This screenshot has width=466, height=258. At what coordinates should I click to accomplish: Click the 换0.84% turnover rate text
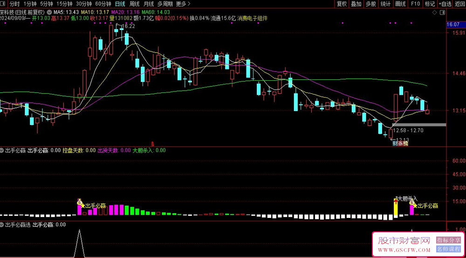coord(199,18)
